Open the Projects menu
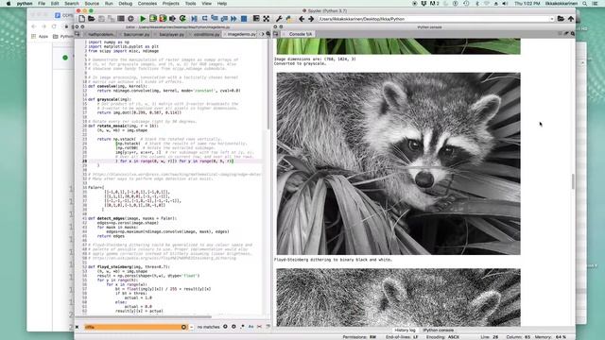 170,4
